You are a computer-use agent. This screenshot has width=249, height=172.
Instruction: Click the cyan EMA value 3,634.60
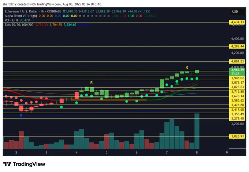pyautogui.click(x=70, y=25)
